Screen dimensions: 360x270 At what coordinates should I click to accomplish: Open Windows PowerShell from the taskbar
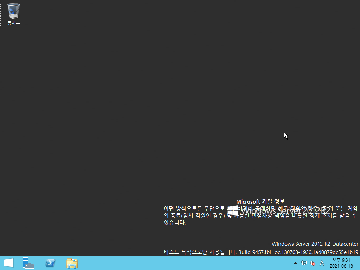point(50,263)
